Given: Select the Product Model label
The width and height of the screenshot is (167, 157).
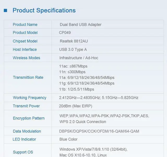Looking at the screenshot, I should pyautogui.click(x=25, y=33).
